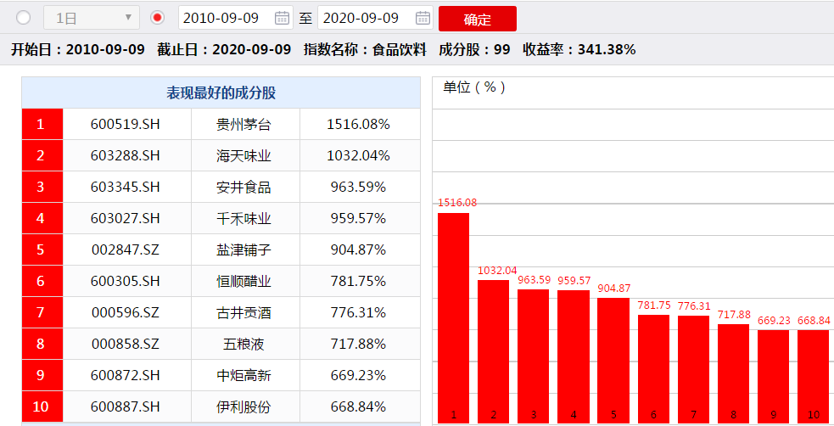Select stock code 603345.SH

pyautogui.click(x=125, y=187)
